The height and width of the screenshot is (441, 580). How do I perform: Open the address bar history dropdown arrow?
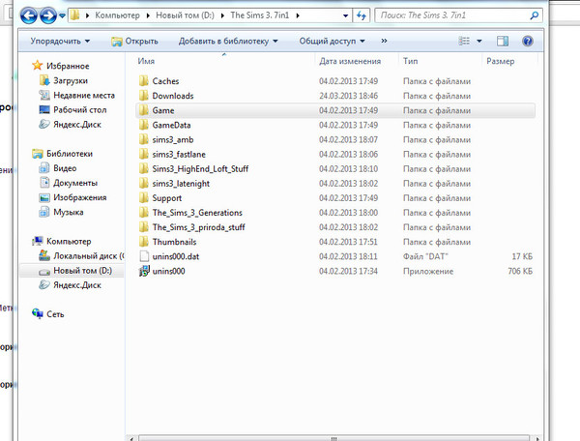point(345,15)
